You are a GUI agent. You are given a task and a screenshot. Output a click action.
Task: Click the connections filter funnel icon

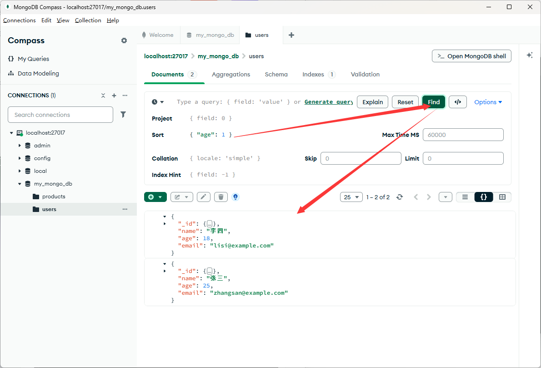coord(123,115)
